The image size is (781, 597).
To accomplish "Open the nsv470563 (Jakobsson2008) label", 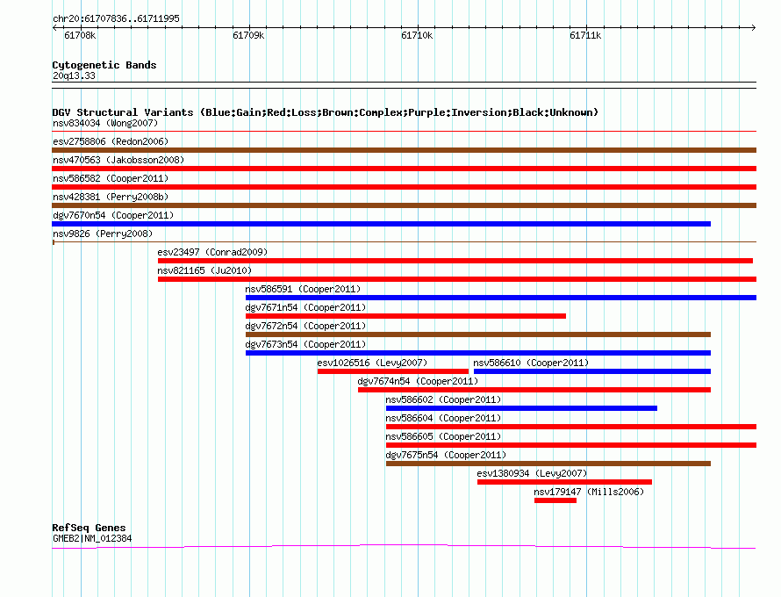I will tap(118, 160).
